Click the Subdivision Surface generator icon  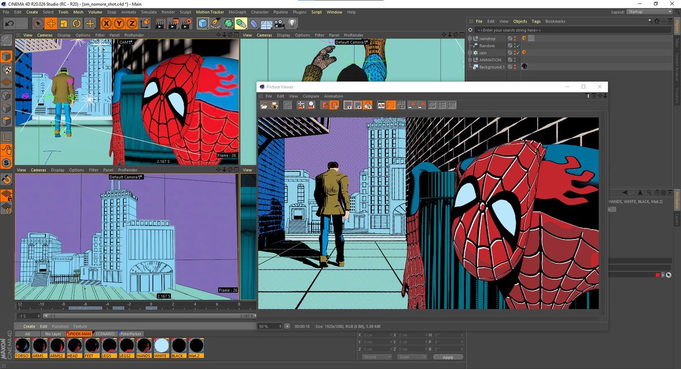pyautogui.click(x=228, y=23)
